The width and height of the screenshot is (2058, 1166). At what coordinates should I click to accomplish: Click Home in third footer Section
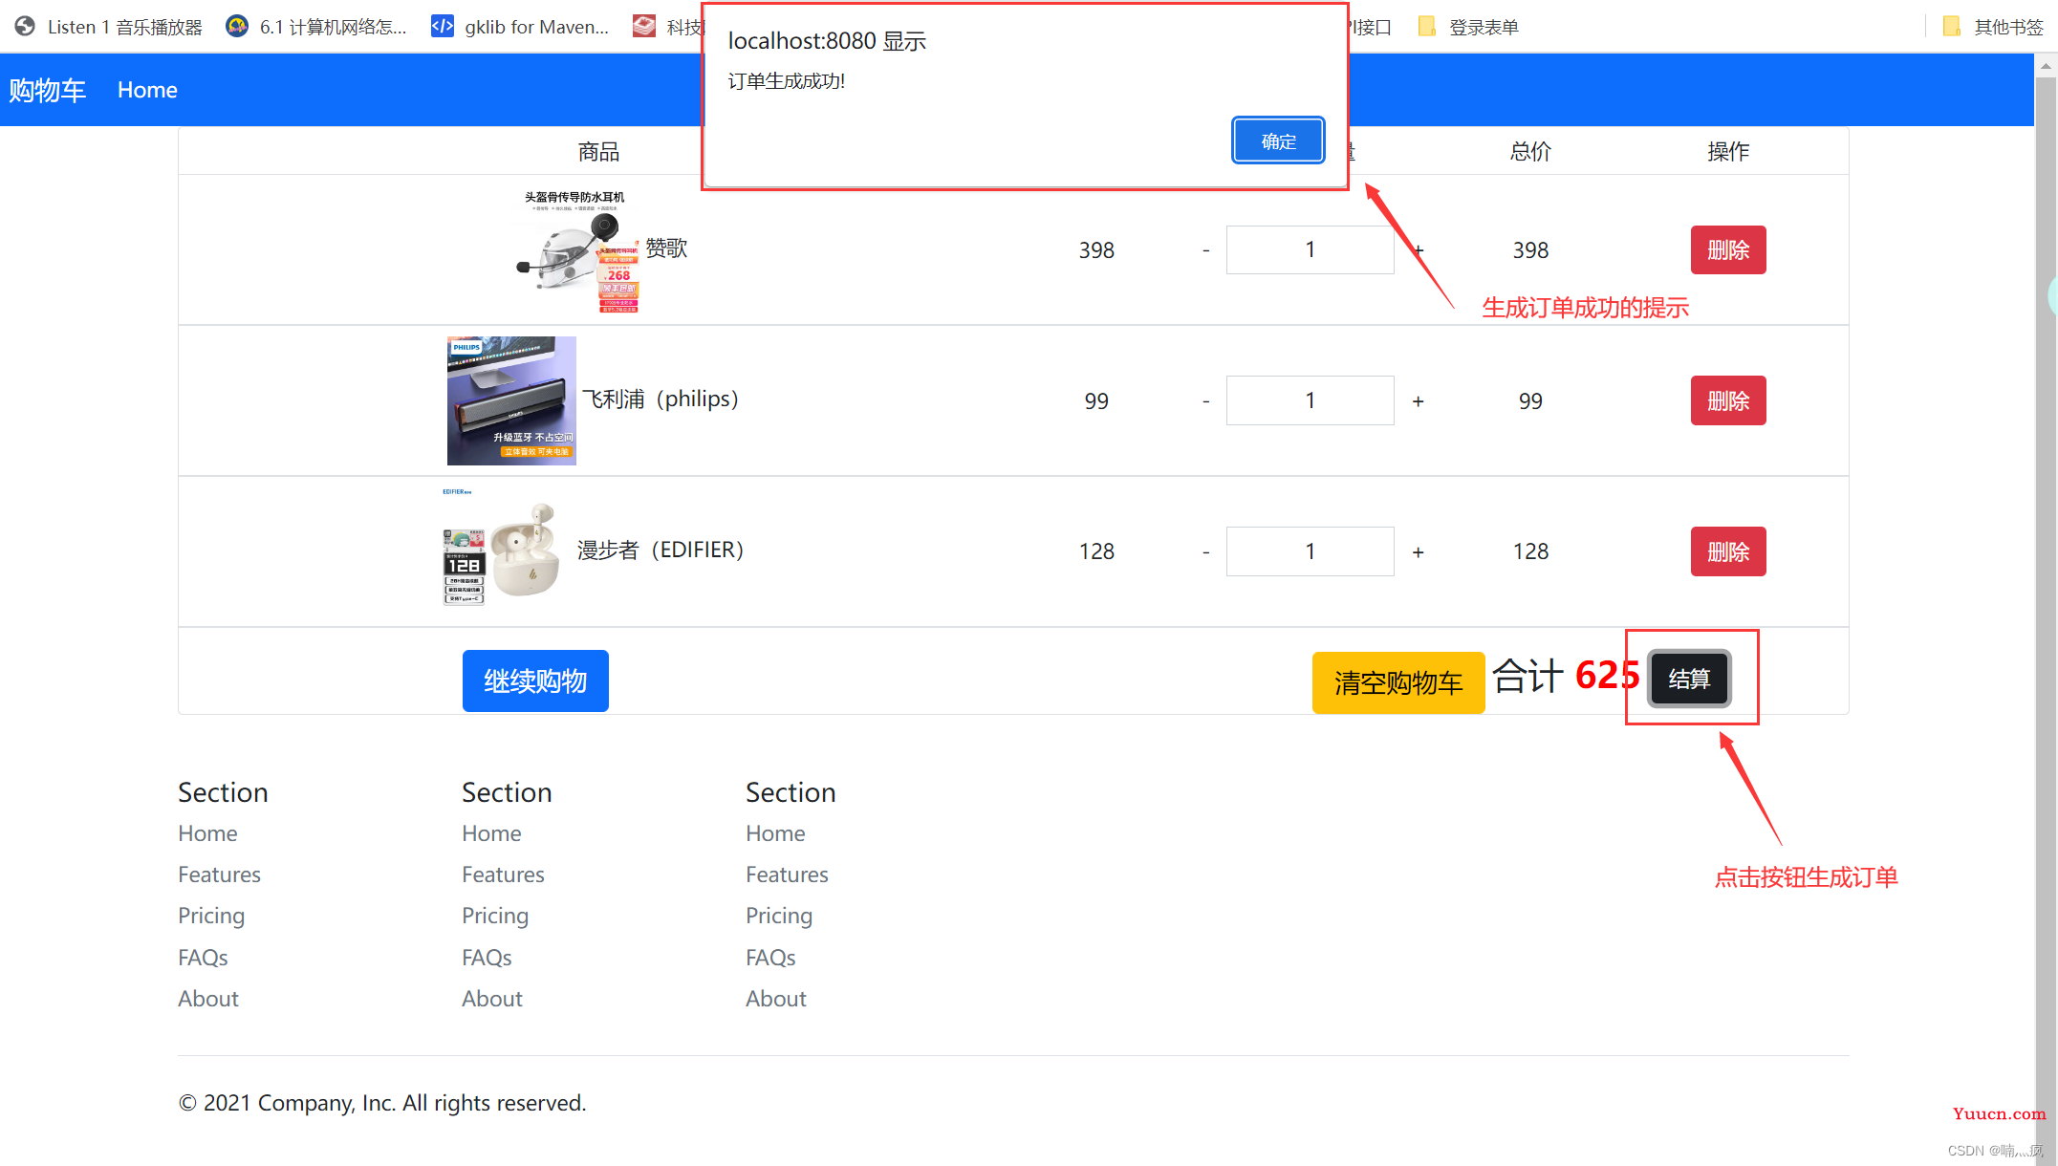[775, 833]
